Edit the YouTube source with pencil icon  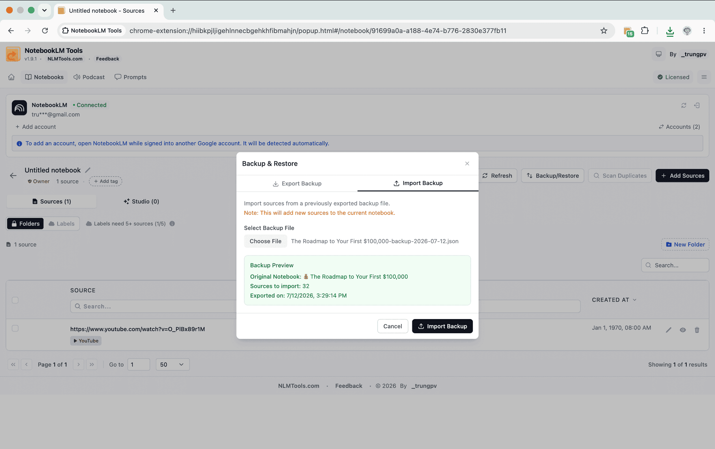click(x=668, y=330)
